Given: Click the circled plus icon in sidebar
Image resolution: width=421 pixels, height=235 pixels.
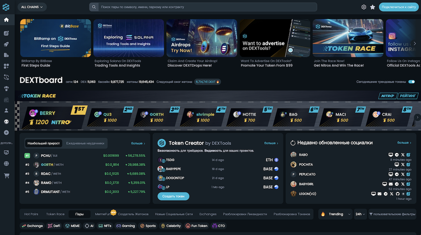Looking at the screenshot, I should [x=6, y=133].
